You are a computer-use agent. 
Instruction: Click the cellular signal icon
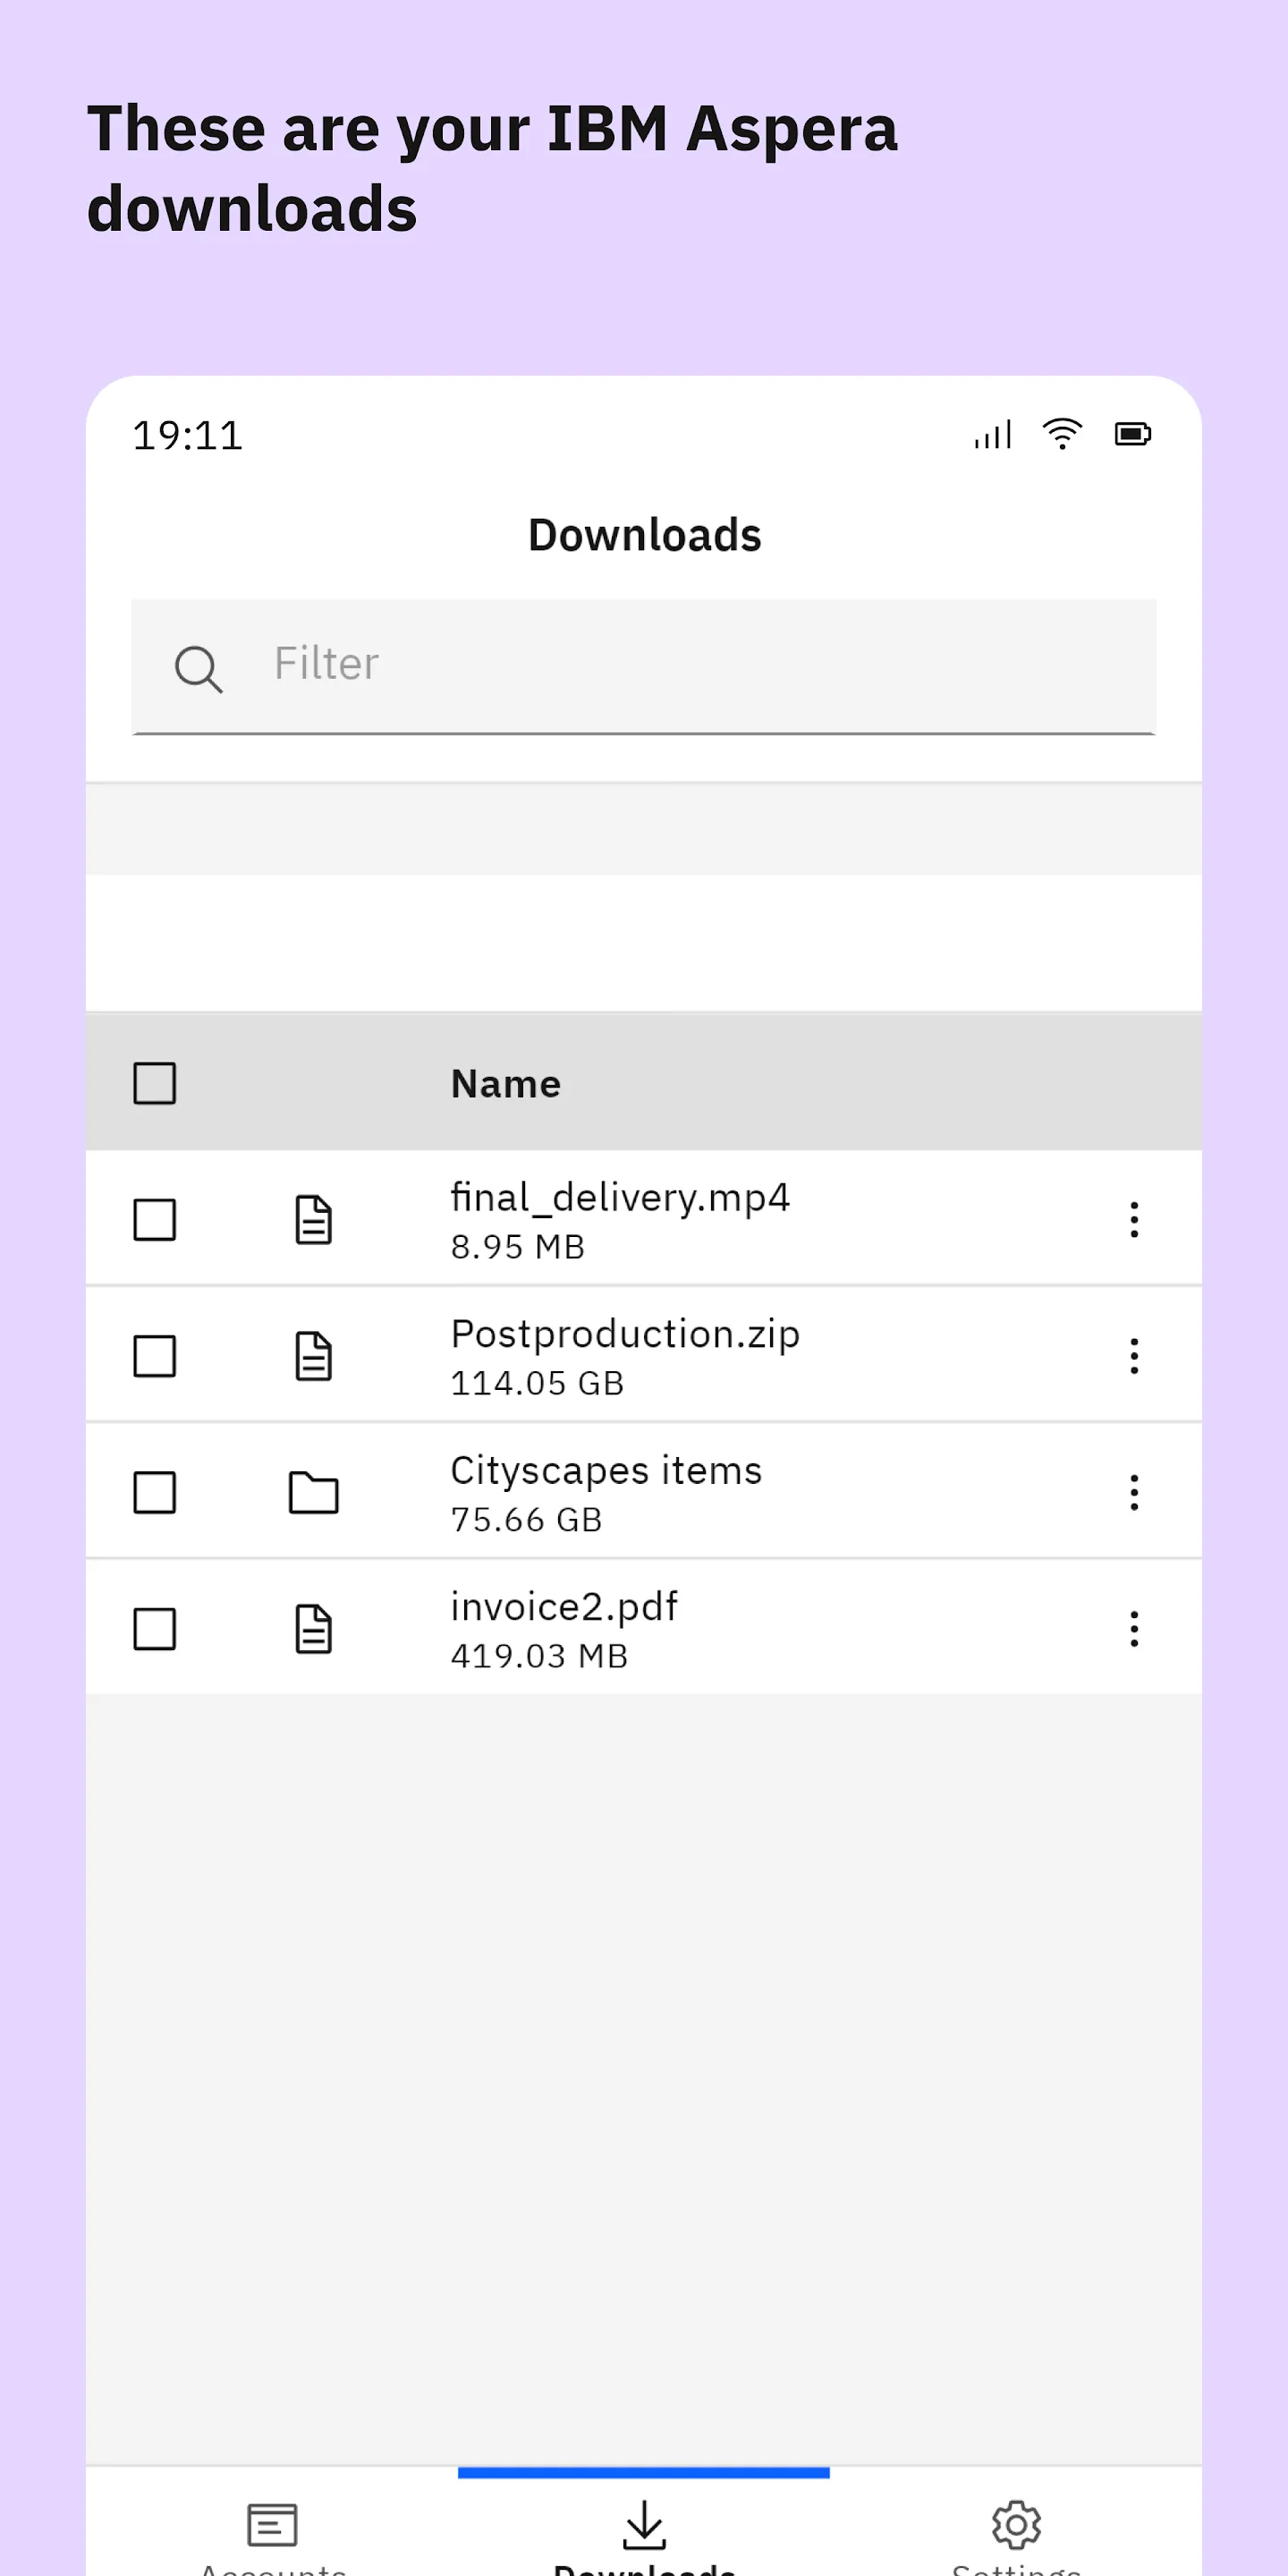click(993, 434)
